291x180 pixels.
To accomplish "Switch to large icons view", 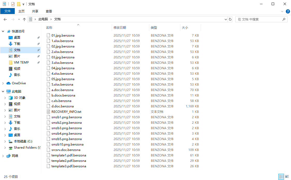I will click(287, 177).
